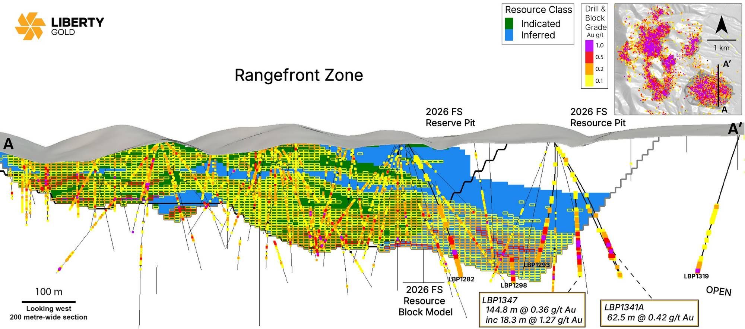Click the '2026 FS Reserve Pit' label

coord(450,117)
